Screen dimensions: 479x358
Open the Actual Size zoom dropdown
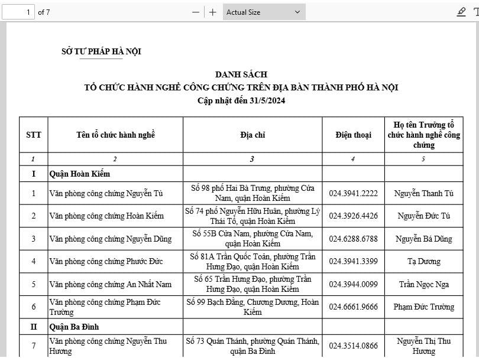(x=264, y=12)
